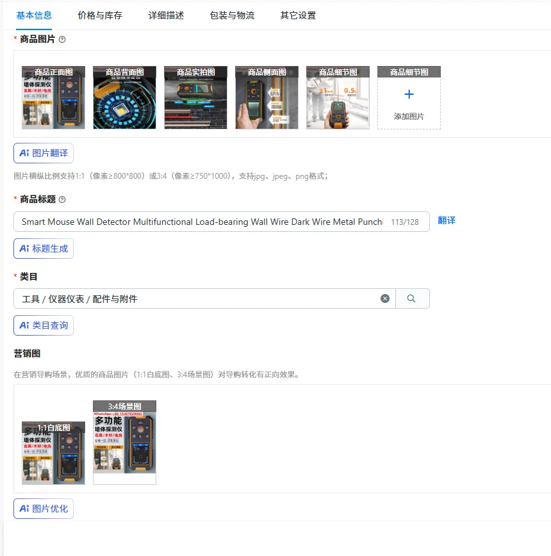
Task: Click the AI 类目查询 button
Action: (x=44, y=325)
